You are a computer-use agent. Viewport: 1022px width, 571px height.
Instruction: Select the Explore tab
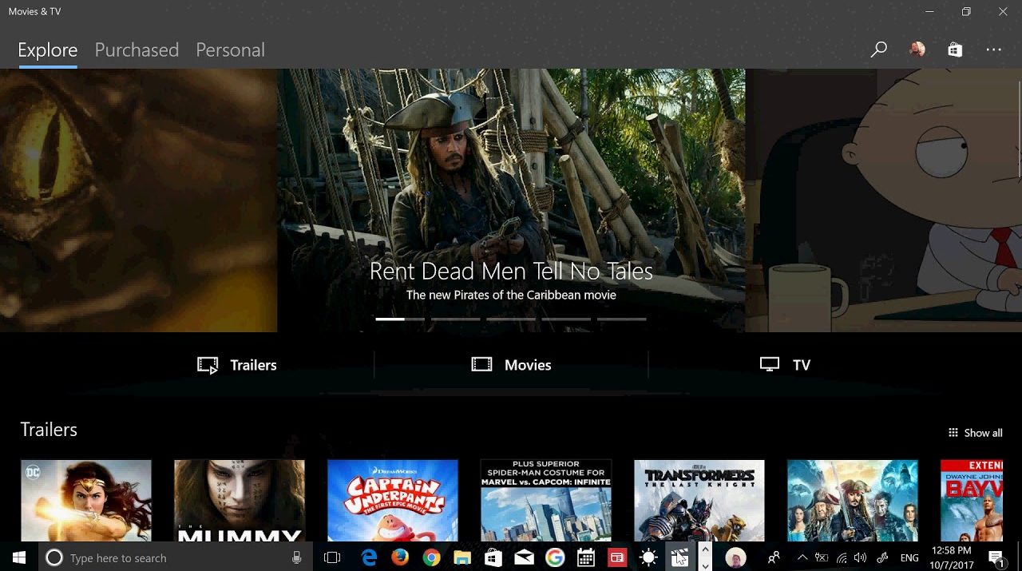coord(47,50)
